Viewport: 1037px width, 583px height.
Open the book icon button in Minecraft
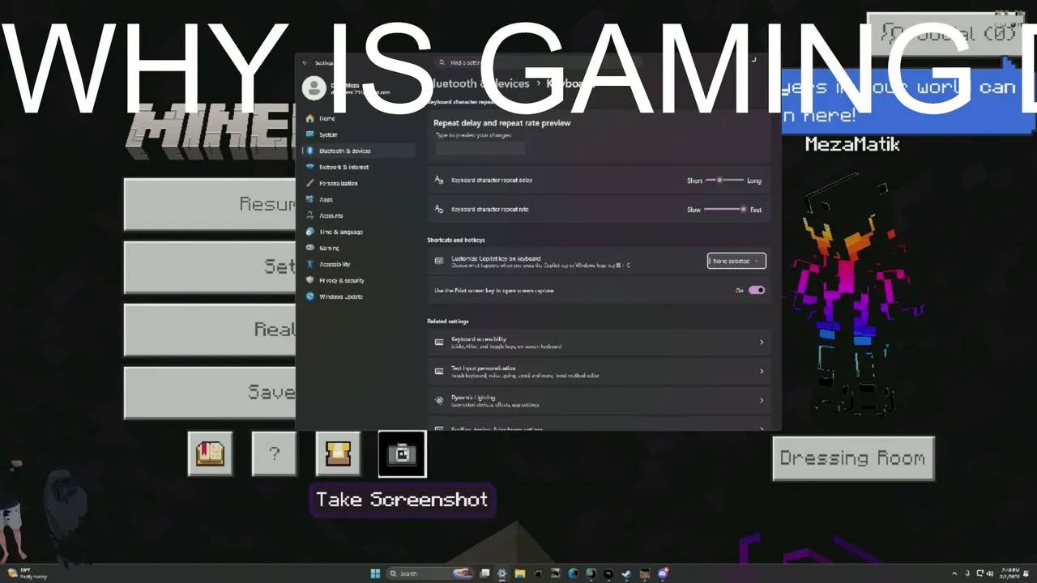[210, 454]
